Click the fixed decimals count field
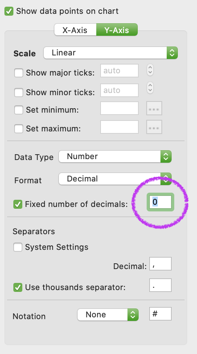Screen dimensions: 197x354 tap(160, 202)
